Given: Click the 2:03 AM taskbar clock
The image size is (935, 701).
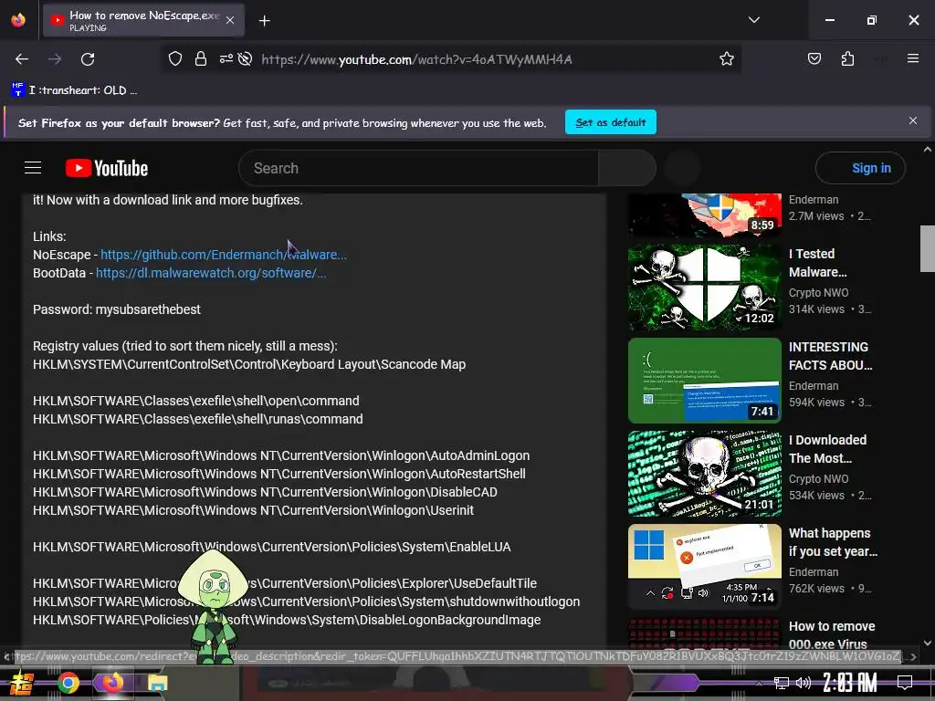Looking at the screenshot, I should point(850,683).
